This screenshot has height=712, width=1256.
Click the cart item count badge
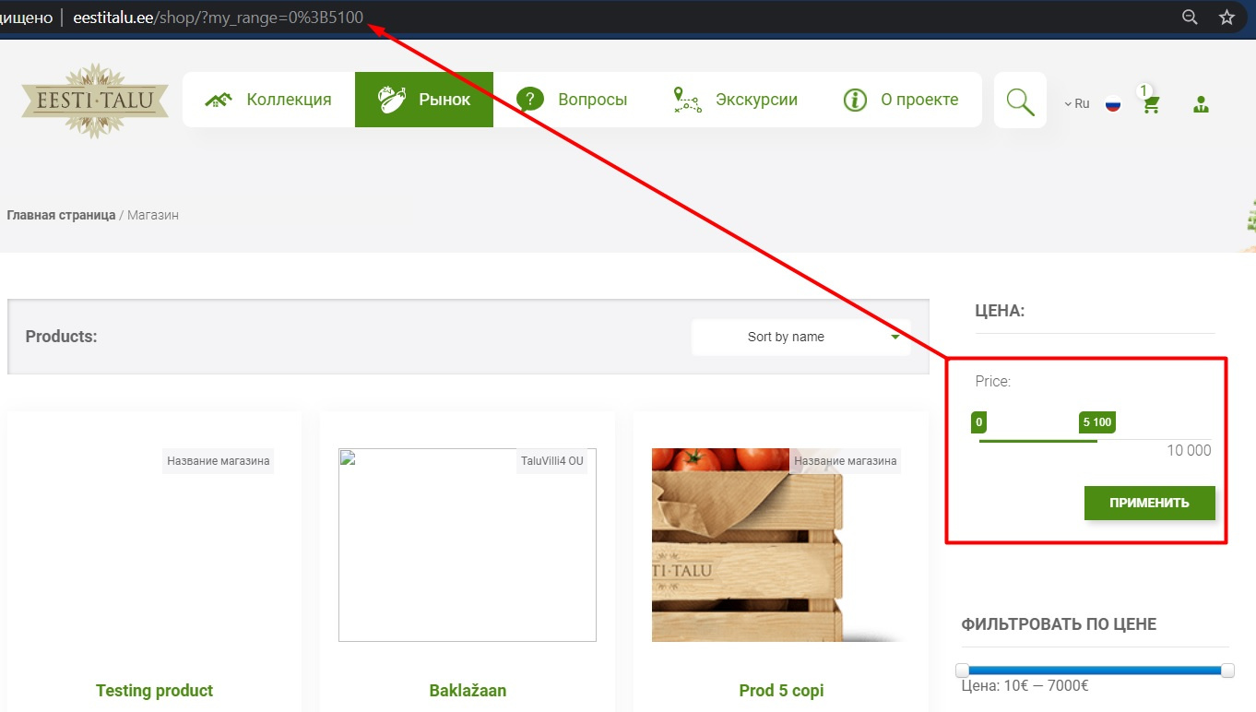(x=1144, y=90)
